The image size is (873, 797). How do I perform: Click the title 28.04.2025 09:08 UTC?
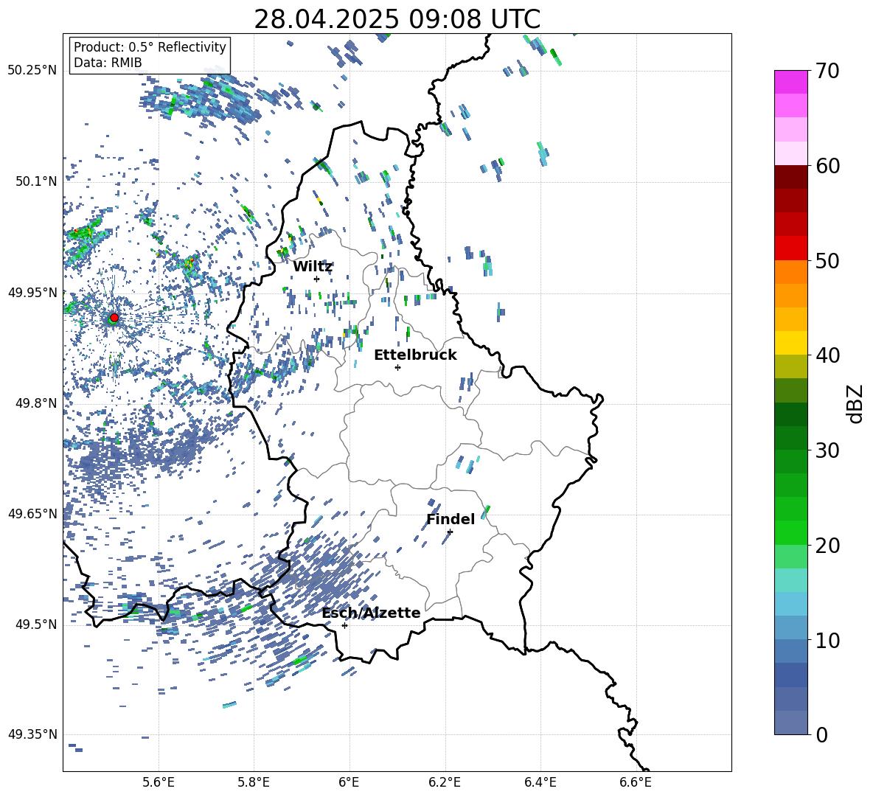(397, 19)
